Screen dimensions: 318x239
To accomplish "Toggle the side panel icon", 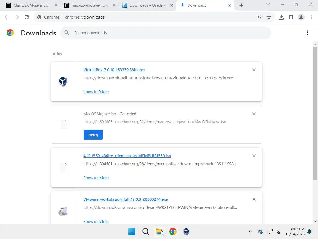I will tap(291, 17).
